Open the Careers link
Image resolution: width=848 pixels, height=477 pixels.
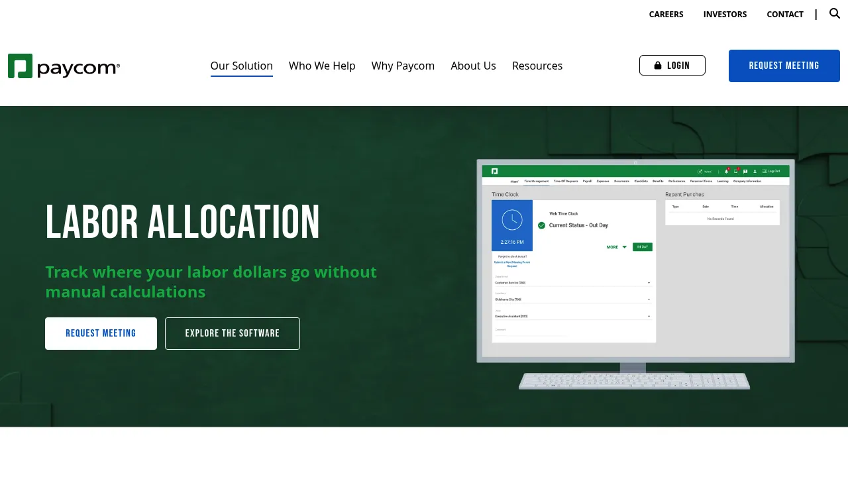(666, 14)
